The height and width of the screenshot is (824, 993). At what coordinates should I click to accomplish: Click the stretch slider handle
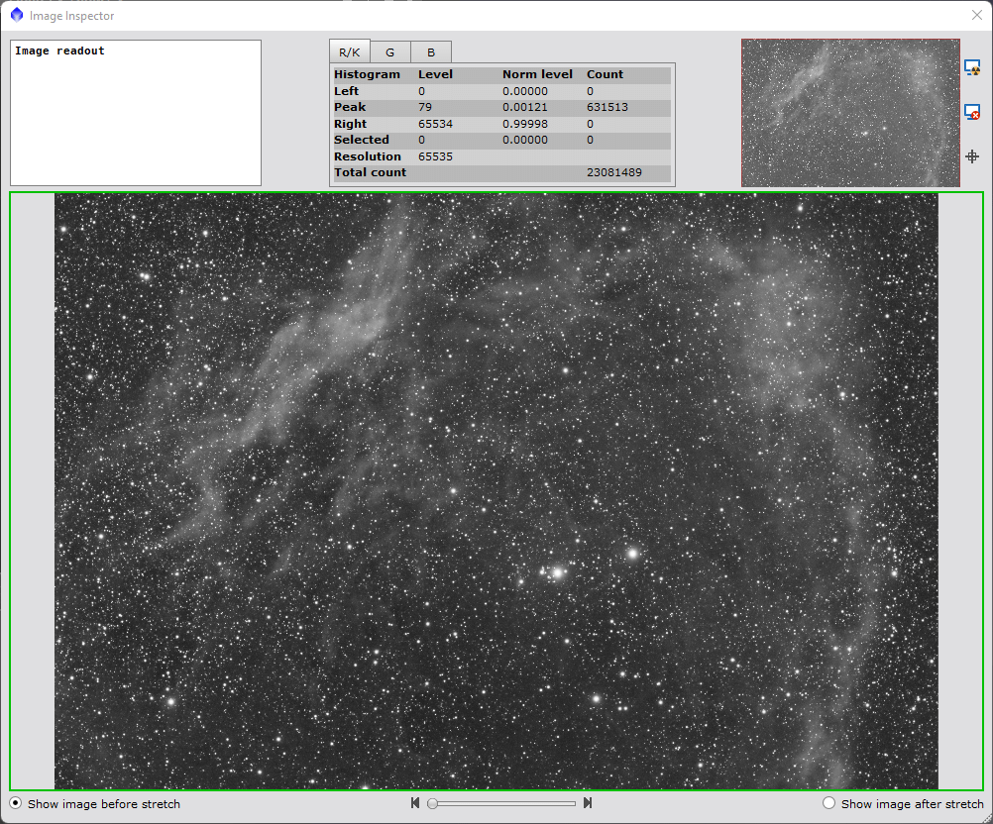point(433,803)
